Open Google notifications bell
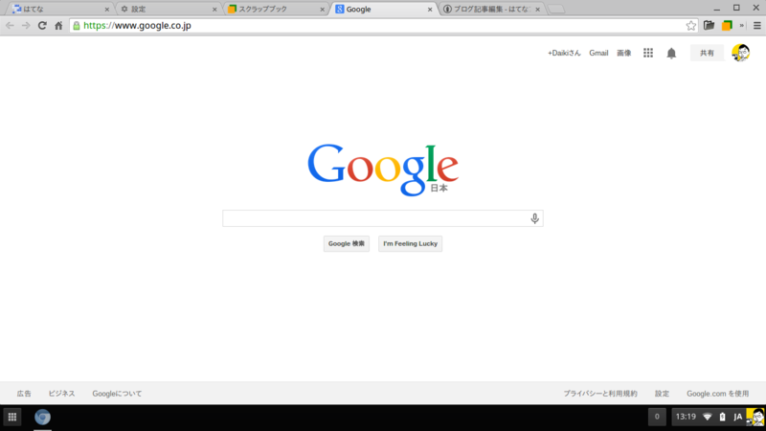This screenshot has width=766, height=431. [x=671, y=53]
